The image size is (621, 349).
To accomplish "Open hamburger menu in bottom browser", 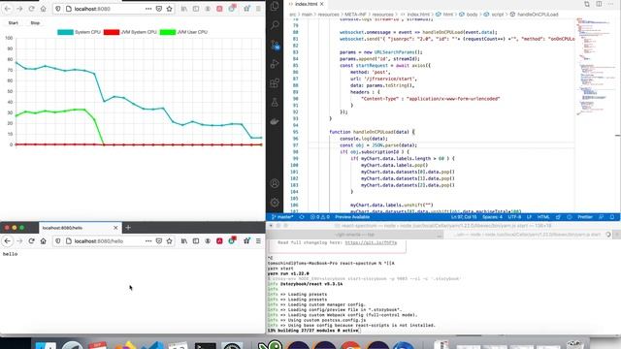I will point(258,241).
